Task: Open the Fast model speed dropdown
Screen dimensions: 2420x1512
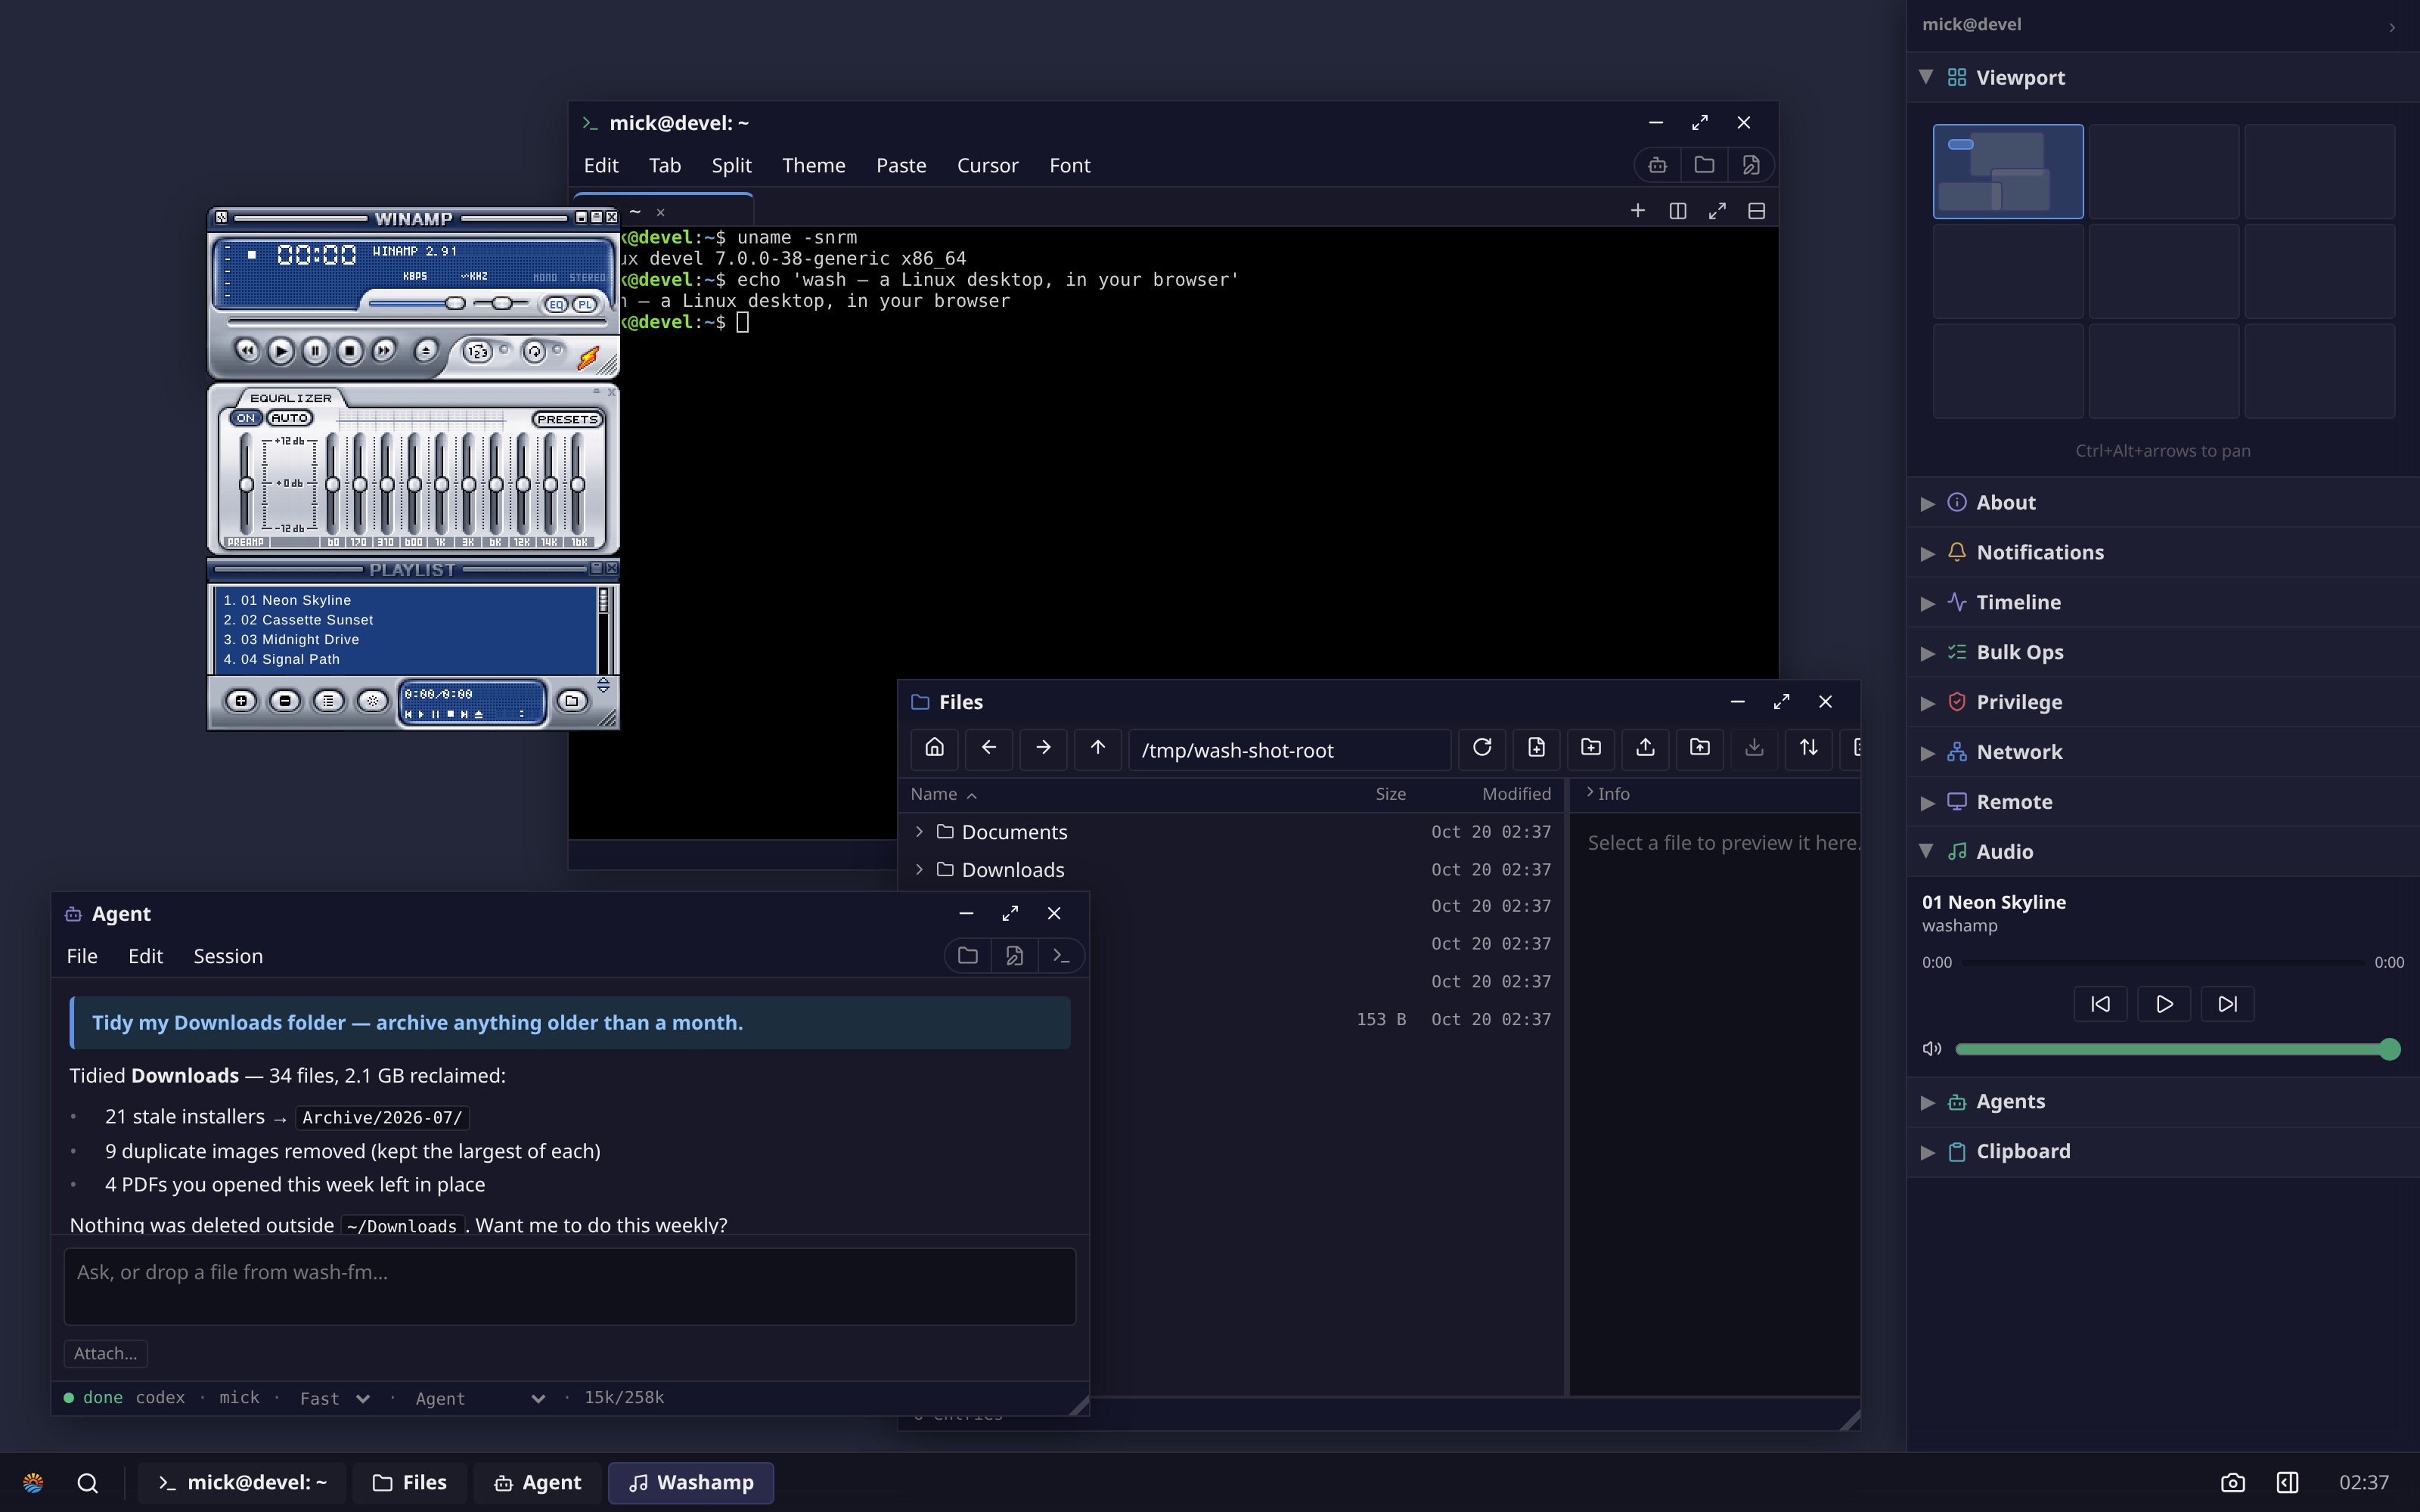Action: click(335, 1398)
